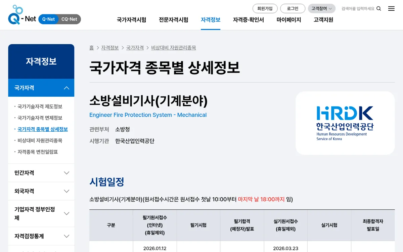Viewport: 403px width, 252px height.
Task: Click the 한국산업인력공단 value next to 시행기관
Action: [x=135, y=141]
